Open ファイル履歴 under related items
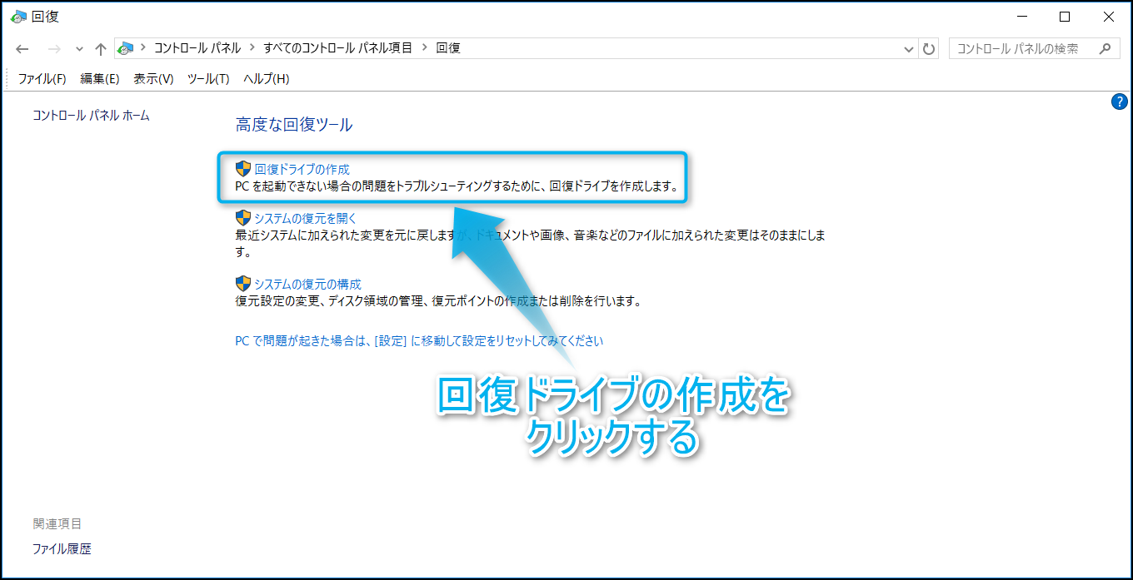The image size is (1133, 580). coord(62,549)
